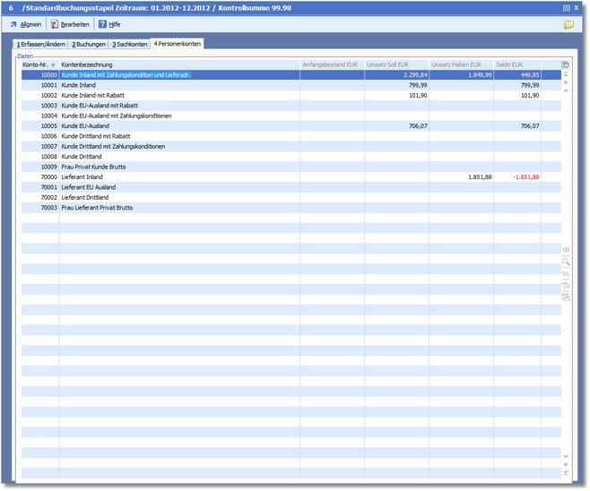
Task: Click the yellow folder icon in toolbar
Action: click(568, 24)
